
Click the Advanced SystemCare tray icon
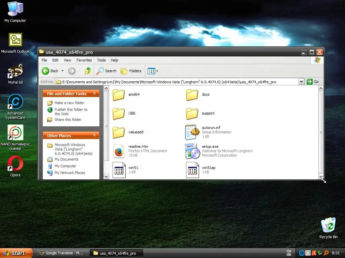coord(302,253)
